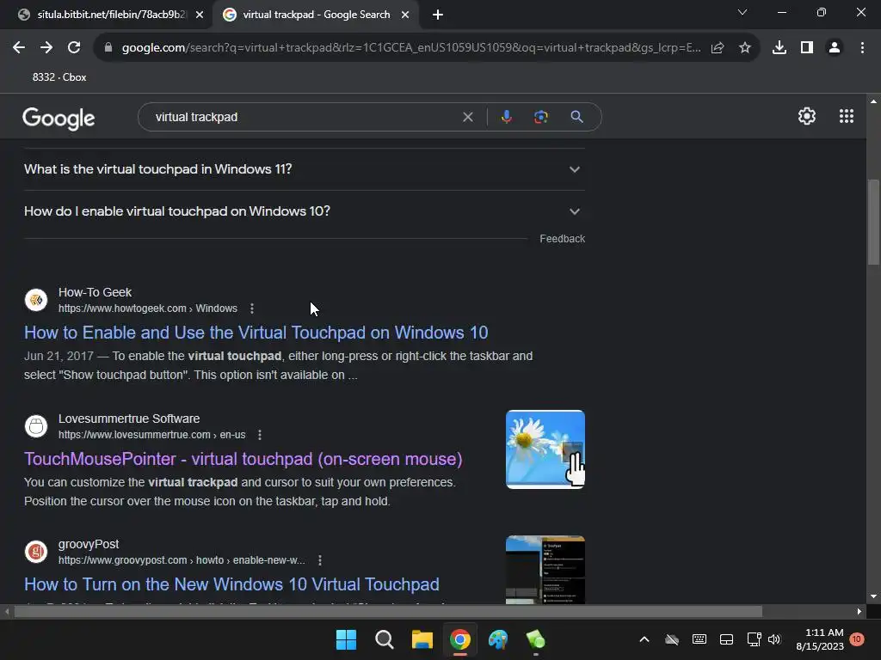Screen dimensions: 881x660
Task: Open the Google apps grid
Action: coord(847,116)
